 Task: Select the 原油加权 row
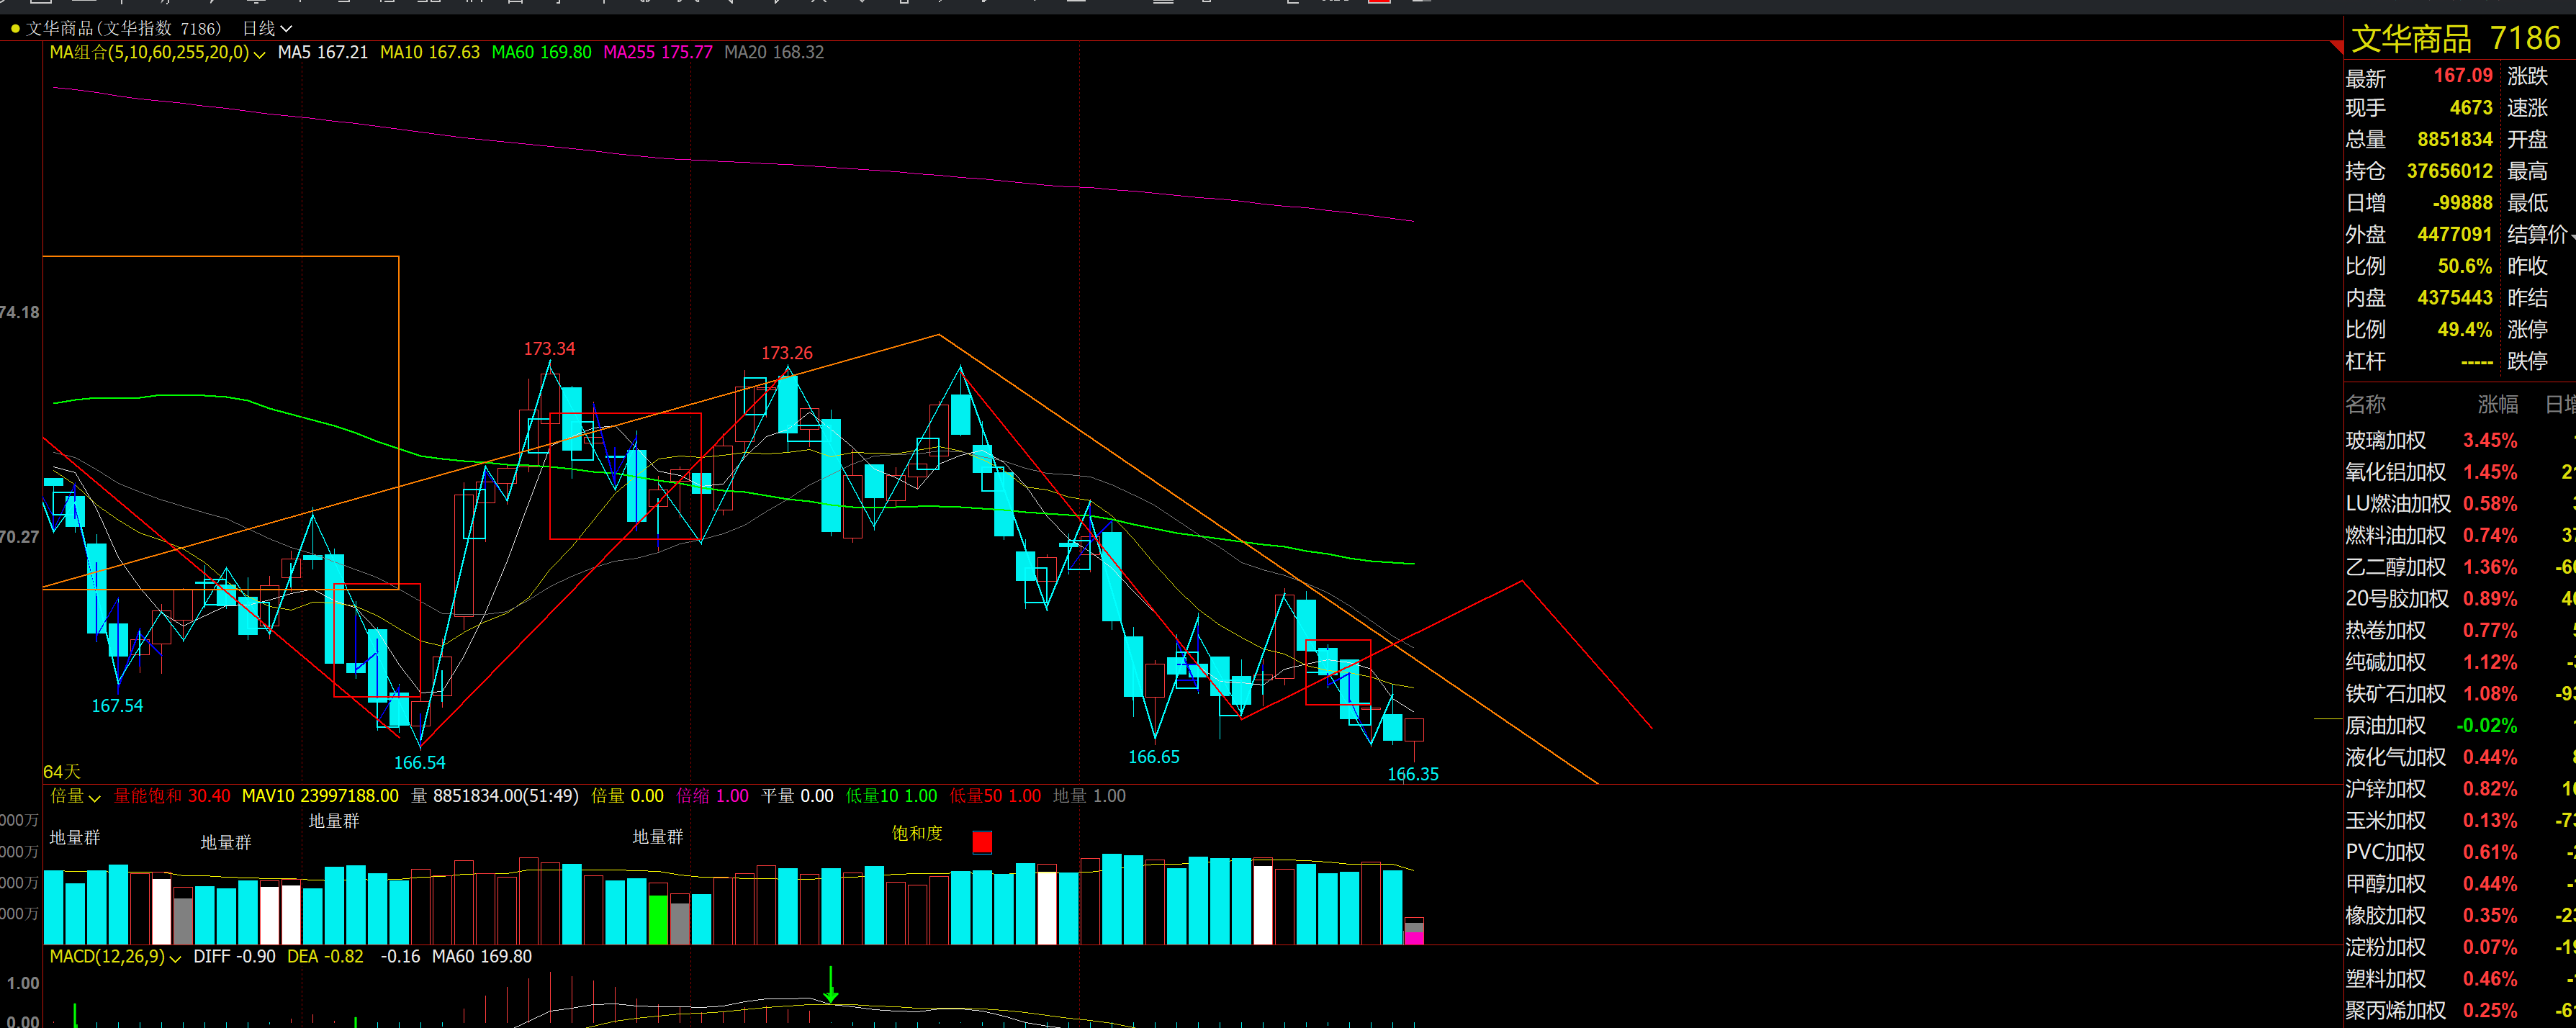tap(2460, 726)
